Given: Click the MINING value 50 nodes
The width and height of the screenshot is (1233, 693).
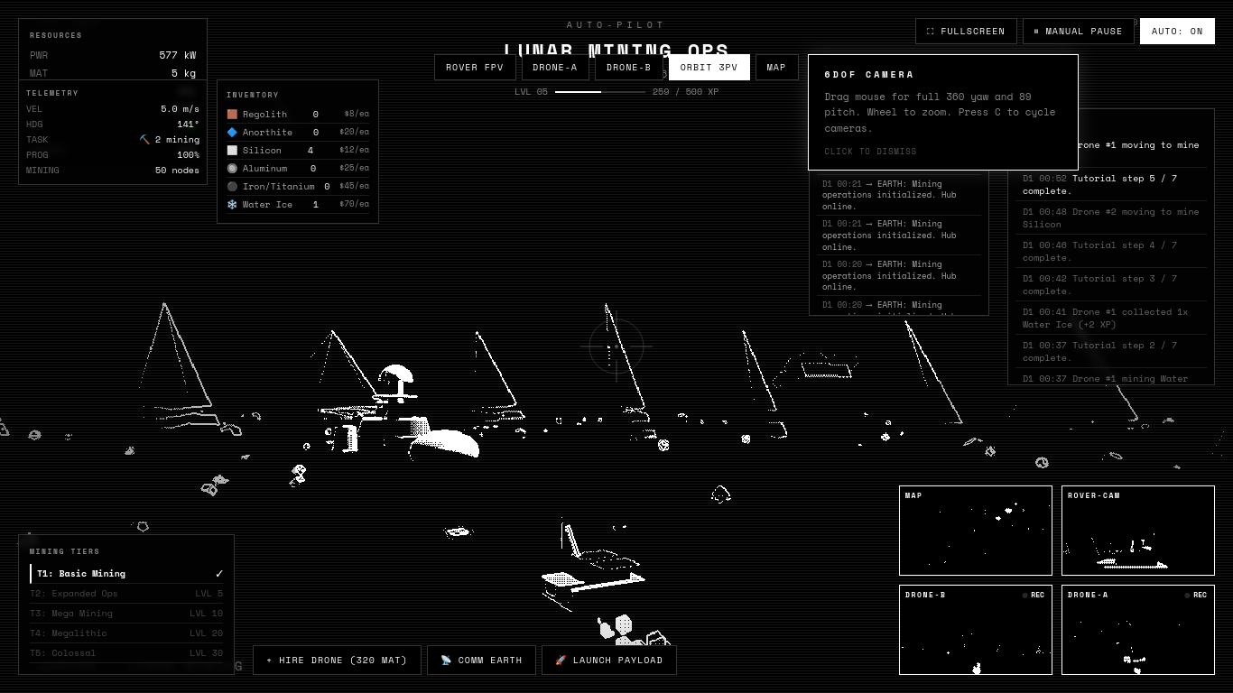Looking at the screenshot, I should (x=177, y=171).
